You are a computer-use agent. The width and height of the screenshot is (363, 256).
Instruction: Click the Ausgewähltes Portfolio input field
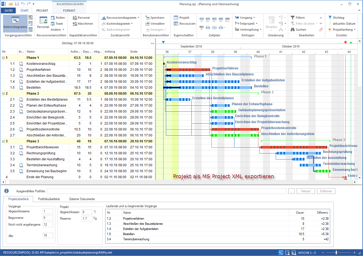167,191
